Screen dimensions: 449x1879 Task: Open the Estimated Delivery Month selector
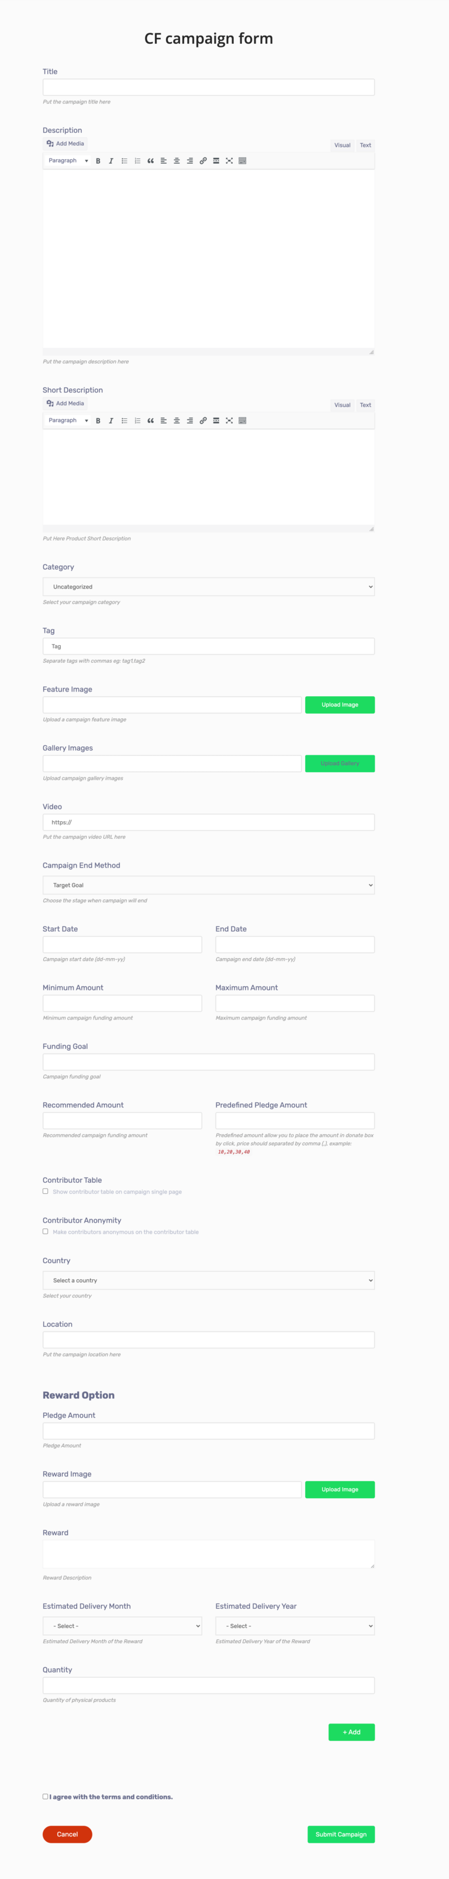[122, 1626]
